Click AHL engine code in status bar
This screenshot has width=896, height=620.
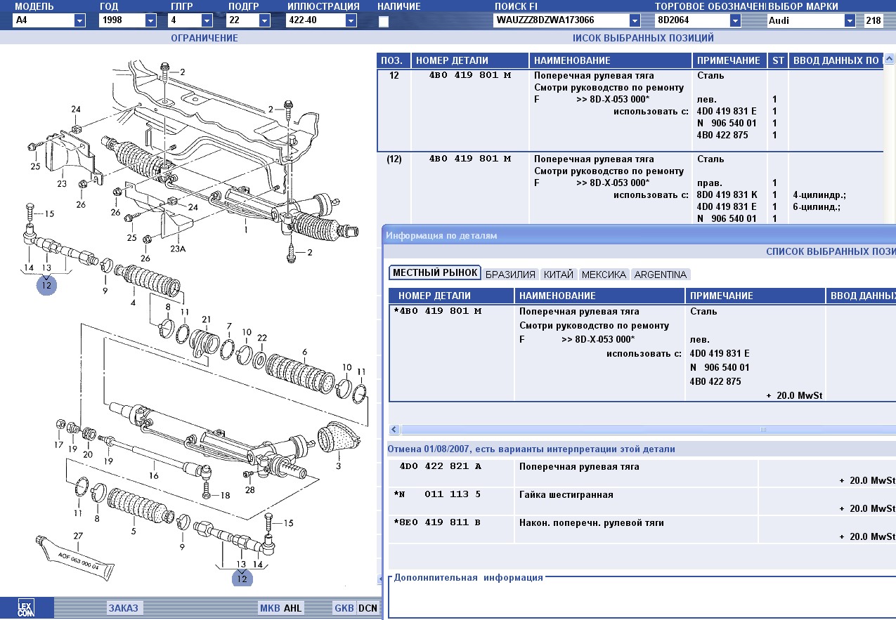tap(292, 608)
